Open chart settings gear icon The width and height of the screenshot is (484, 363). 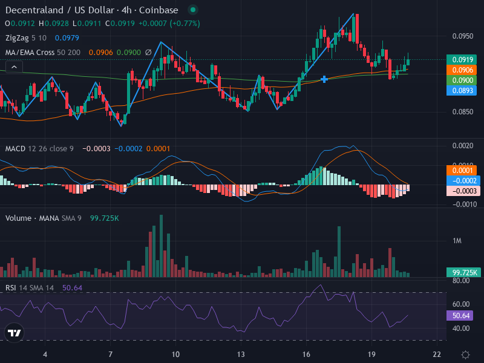(465, 355)
